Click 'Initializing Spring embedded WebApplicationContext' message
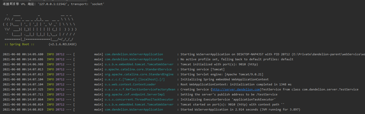Viewport: 365px width, 114px height. (x=225, y=79)
